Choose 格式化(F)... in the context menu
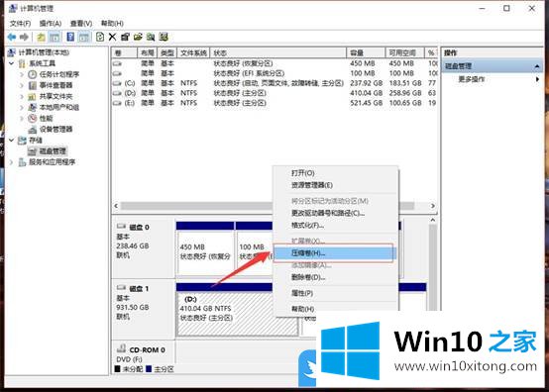The image size is (549, 392). pyautogui.click(x=335, y=225)
